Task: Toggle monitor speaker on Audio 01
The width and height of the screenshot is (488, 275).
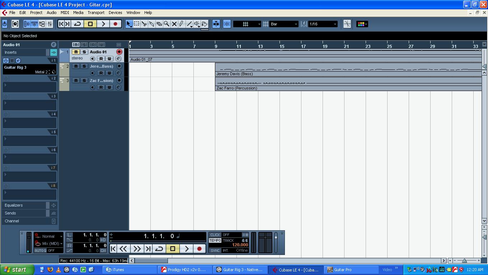Action: (93, 59)
